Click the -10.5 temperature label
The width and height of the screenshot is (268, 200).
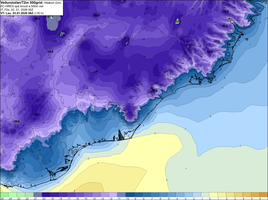[210, 78]
